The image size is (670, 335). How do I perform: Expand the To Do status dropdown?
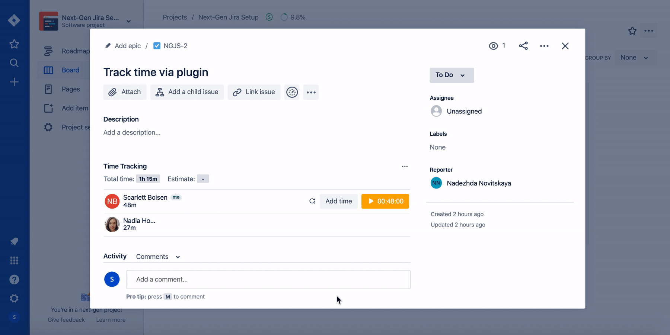coord(452,75)
